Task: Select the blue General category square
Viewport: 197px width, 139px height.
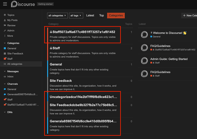Action: tap(5, 48)
